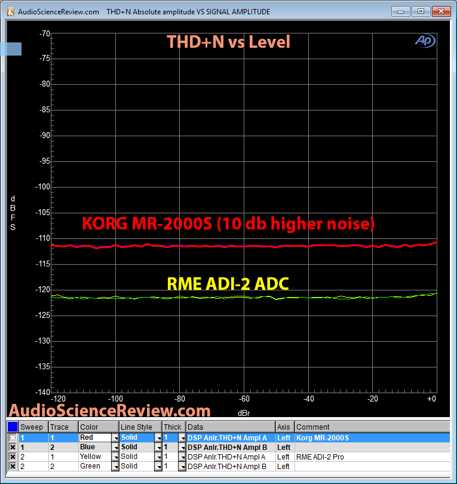Minimize the THD+N graph window

tap(400, 11)
